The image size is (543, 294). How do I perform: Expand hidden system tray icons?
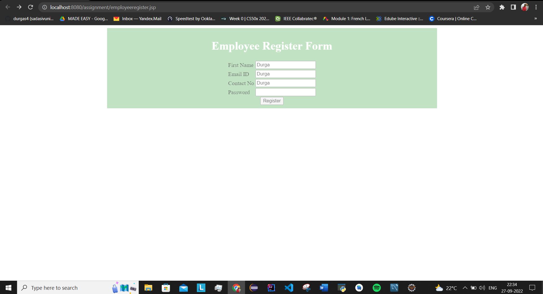(465, 287)
